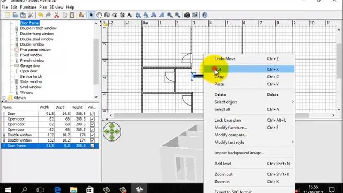Click the Open home folder icon
This screenshot has width=343, height=193.
coord(16,15)
